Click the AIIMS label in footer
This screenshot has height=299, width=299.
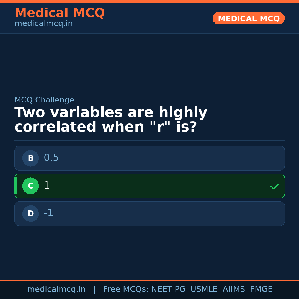[234, 289]
